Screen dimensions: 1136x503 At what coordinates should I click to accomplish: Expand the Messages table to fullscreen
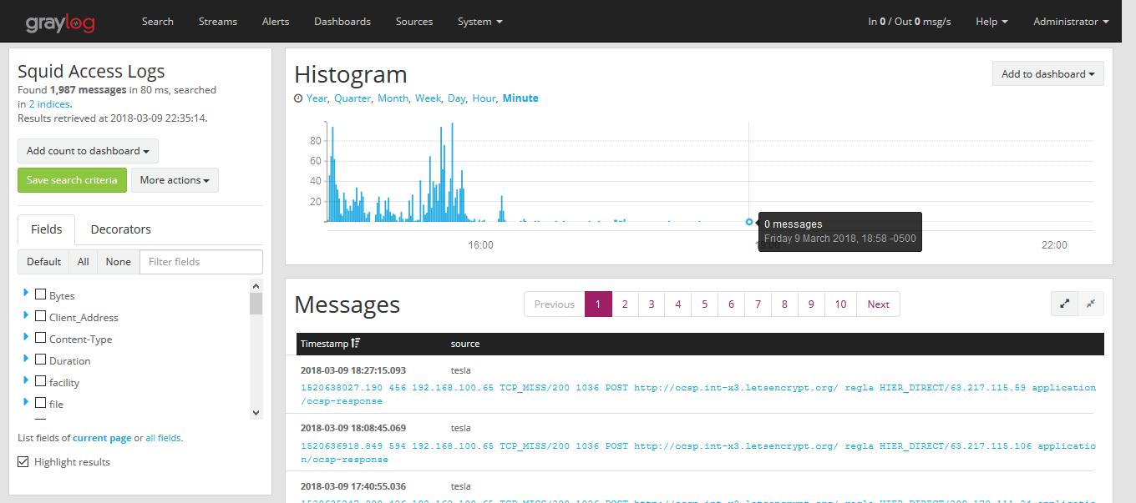click(1064, 304)
